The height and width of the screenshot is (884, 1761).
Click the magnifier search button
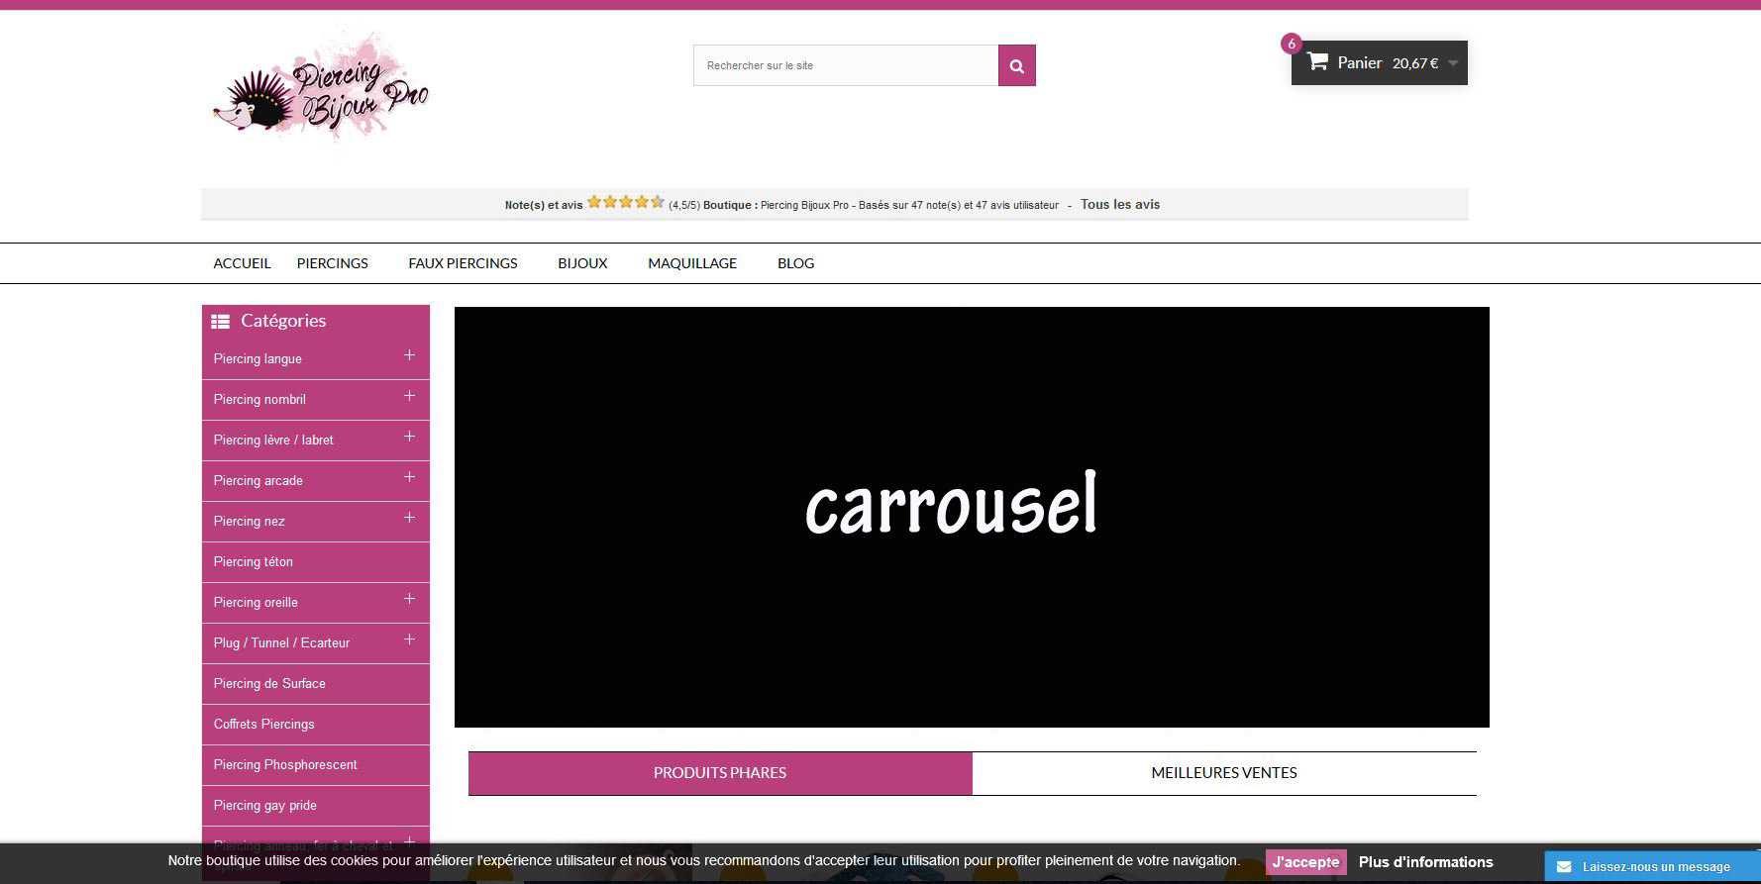click(x=1016, y=65)
